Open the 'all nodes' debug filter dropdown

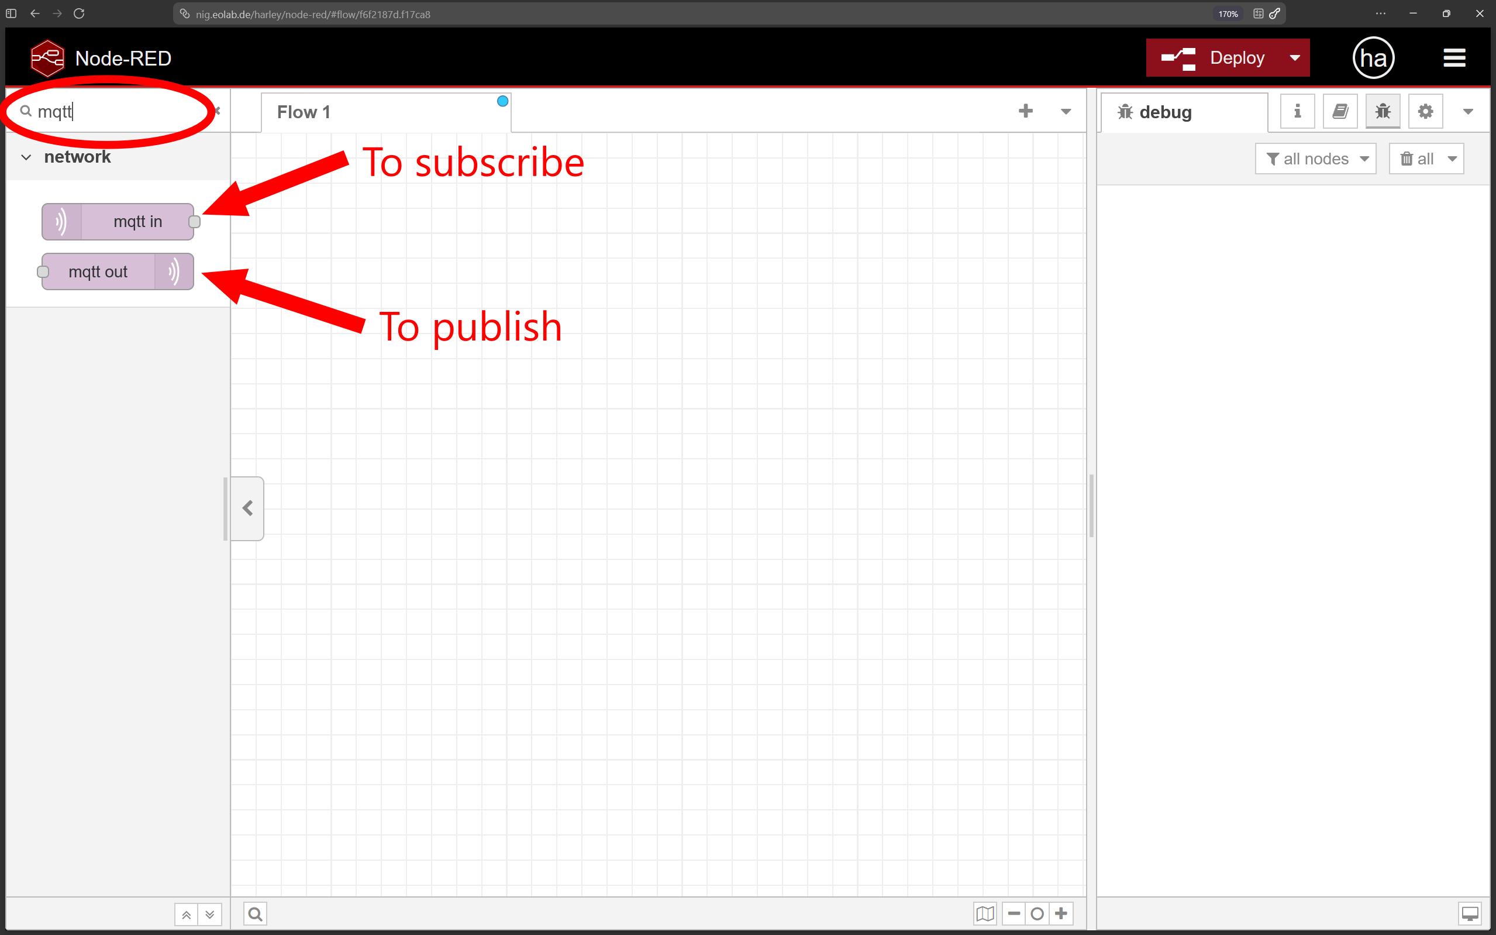point(1315,159)
